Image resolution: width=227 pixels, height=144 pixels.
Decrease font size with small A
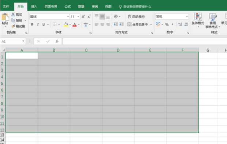tap(89, 16)
